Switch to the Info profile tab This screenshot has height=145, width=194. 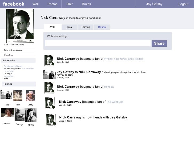point(70,27)
